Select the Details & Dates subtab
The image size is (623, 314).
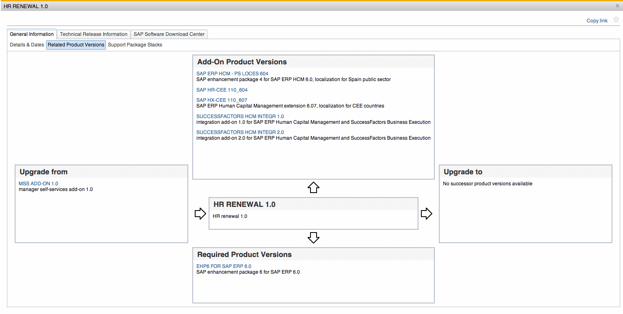pos(27,45)
